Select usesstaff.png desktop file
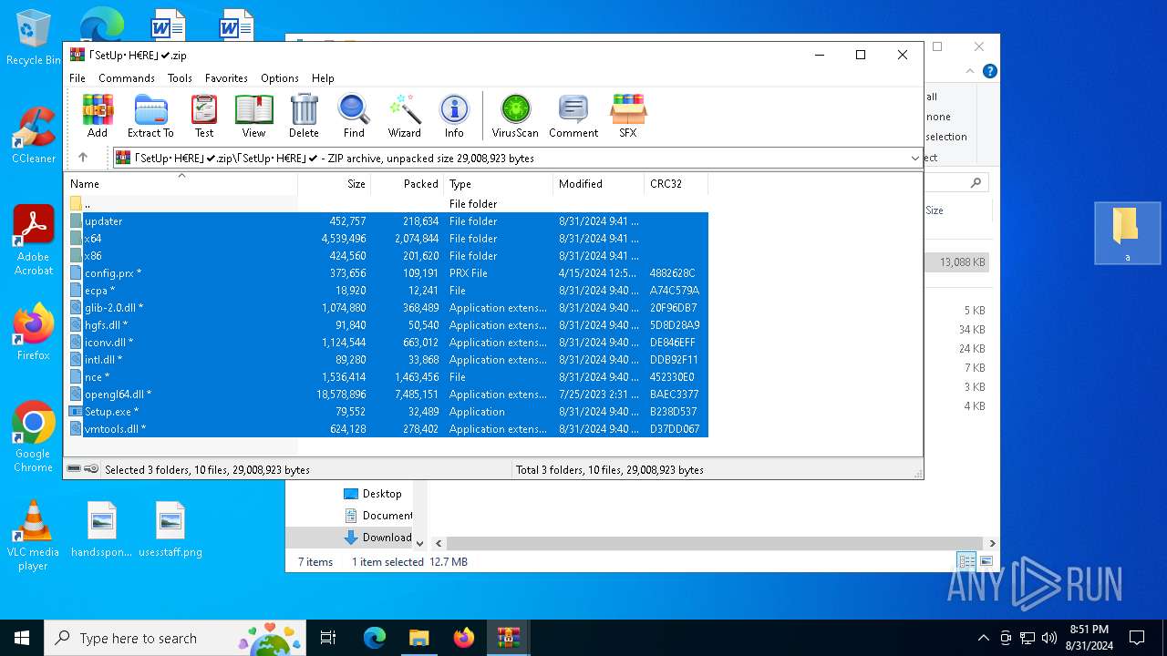This screenshot has height=656, width=1167. coord(170,529)
